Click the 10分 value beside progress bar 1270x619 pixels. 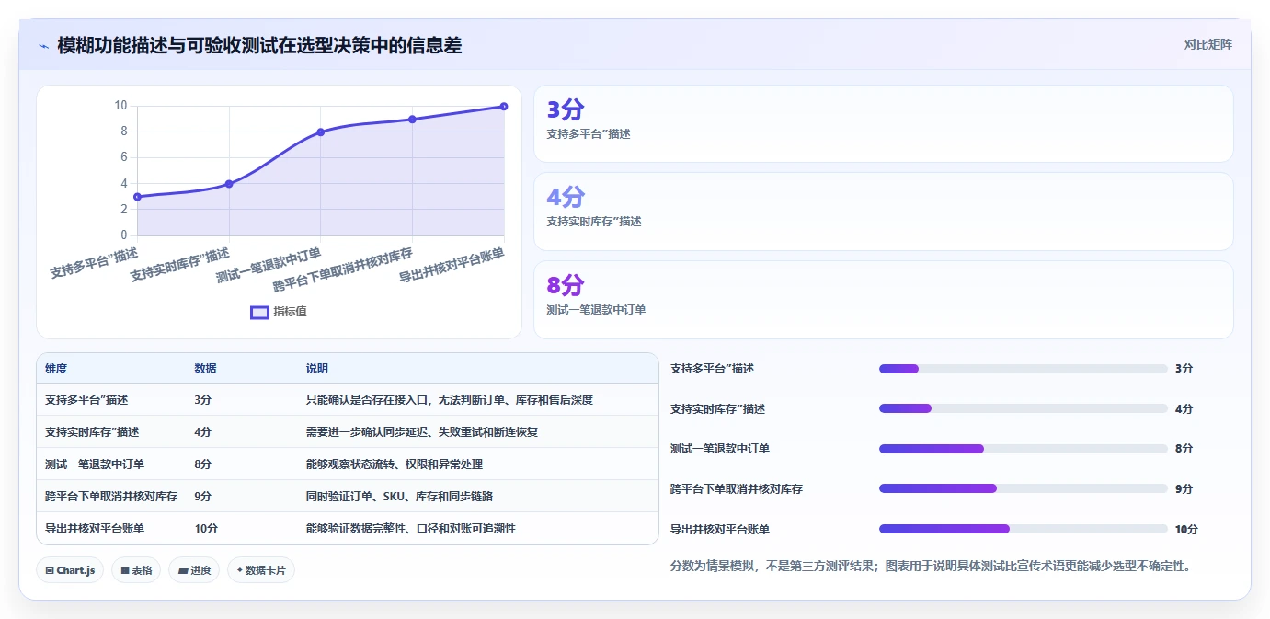click(x=1187, y=529)
